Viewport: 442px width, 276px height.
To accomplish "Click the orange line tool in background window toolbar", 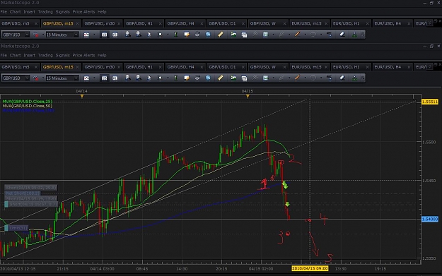I will point(297,35).
